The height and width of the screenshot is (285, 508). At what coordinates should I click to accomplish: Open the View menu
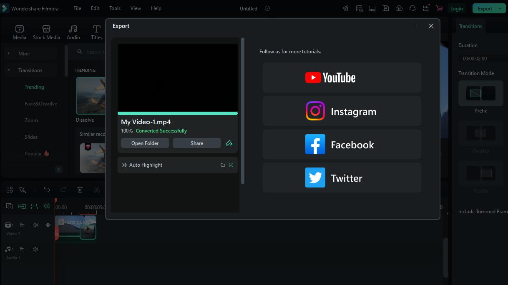coord(136,8)
